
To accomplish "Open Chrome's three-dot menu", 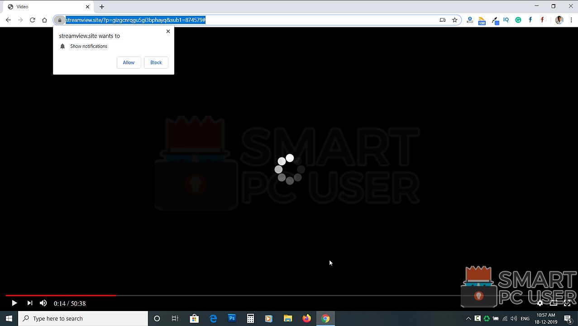I will [572, 20].
